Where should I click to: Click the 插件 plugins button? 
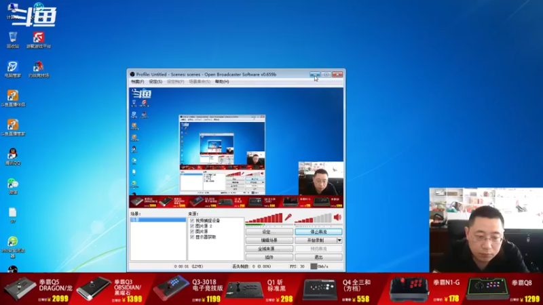pos(269,258)
